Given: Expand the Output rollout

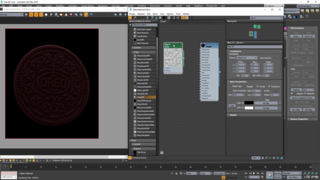Looking at the screenshot, I should (254, 115).
